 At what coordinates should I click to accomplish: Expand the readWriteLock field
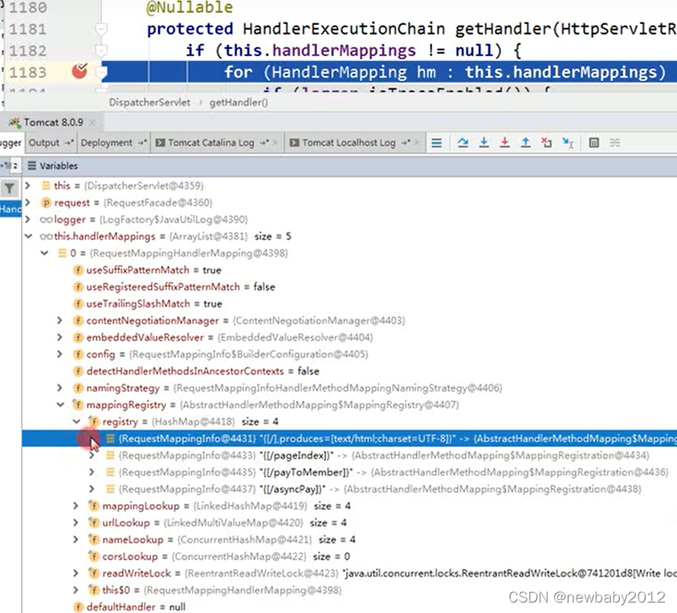point(76,573)
